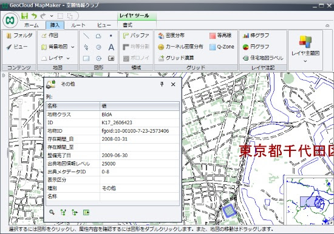The height and width of the screenshot is (234, 334).
Task: Pin the その他 attribute panel
Action: click(162, 84)
